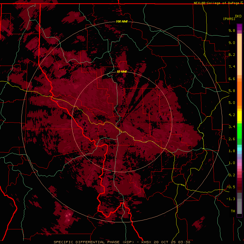The width and height of the screenshot is (244, 244).
Task: Click the -0.5 legend value
Action: point(231,187)
